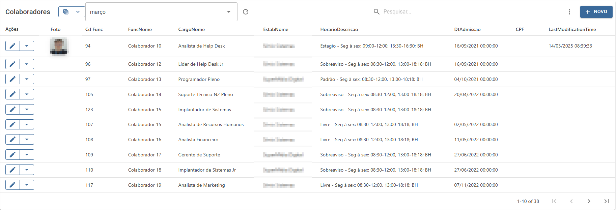This screenshot has height=210, width=616.
Task: Sort by the Cd Func column header
Action: [x=94, y=29]
